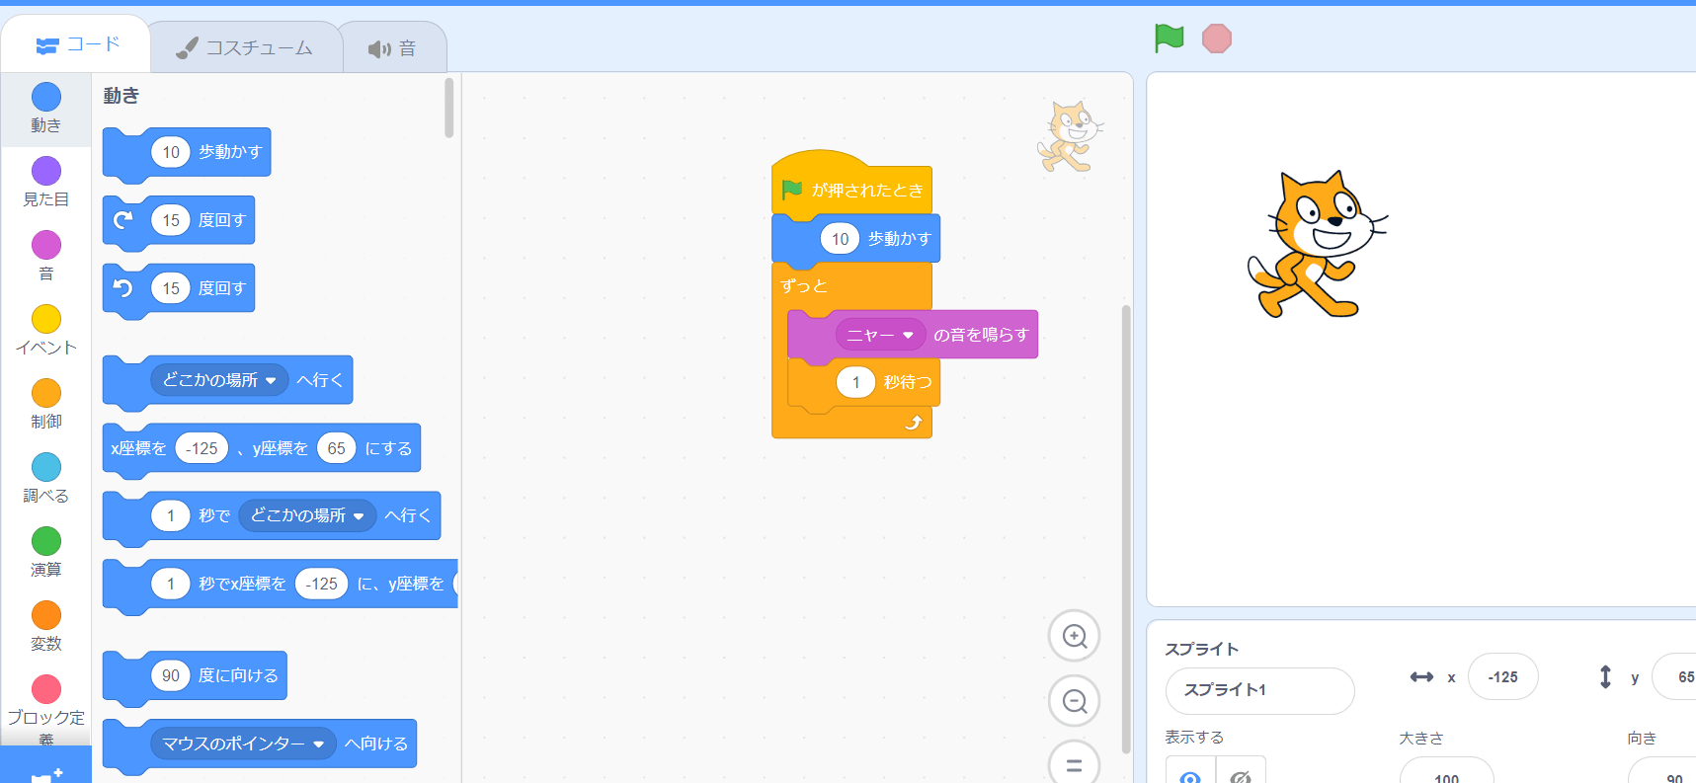Click the red stop button
Viewport: 1696px width, 783px height.
1217,39
